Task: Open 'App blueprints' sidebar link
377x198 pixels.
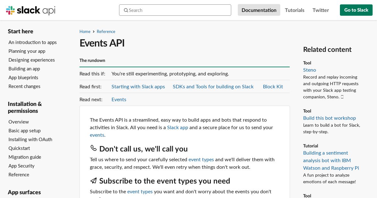Action: (x=24, y=77)
